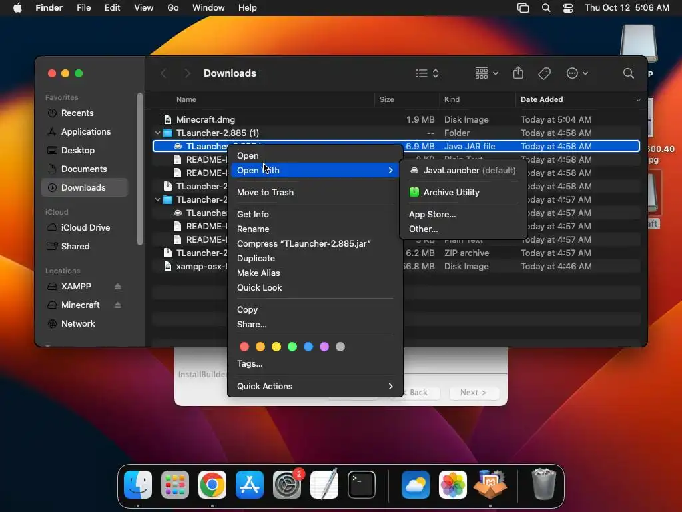Open the group-by options dropdown
Viewport: 682px width, 512px height.
pos(486,73)
